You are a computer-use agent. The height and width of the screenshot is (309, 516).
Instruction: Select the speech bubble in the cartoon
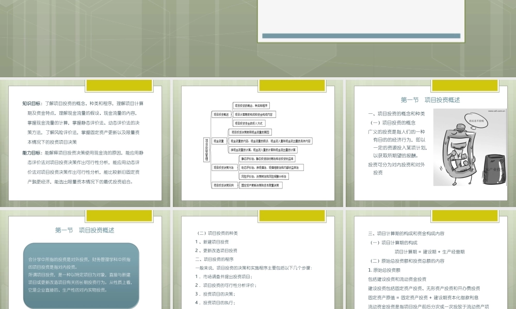[475, 121]
